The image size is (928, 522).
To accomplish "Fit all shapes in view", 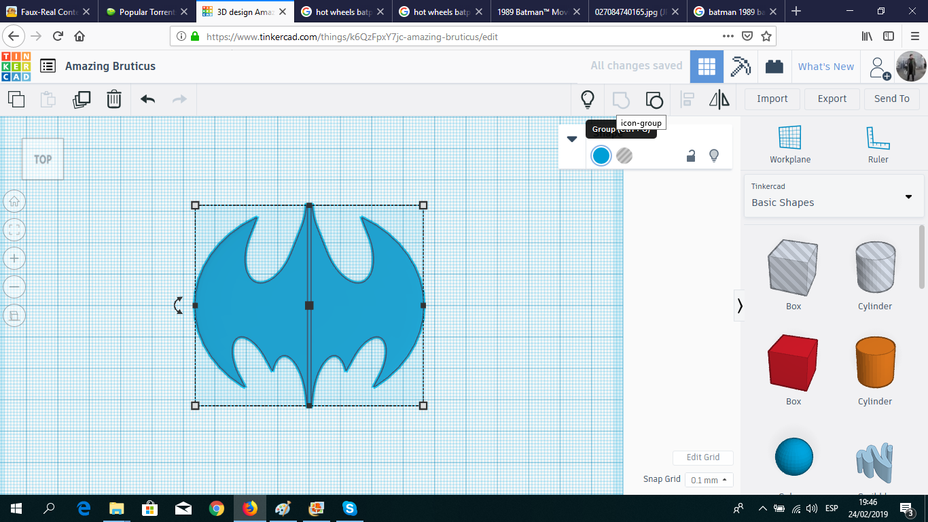I will (14, 230).
